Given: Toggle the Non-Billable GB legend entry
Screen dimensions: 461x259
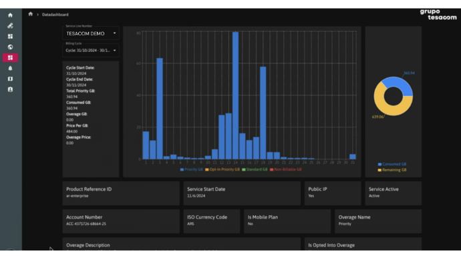Looking at the screenshot, I should [x=286, y=170].
